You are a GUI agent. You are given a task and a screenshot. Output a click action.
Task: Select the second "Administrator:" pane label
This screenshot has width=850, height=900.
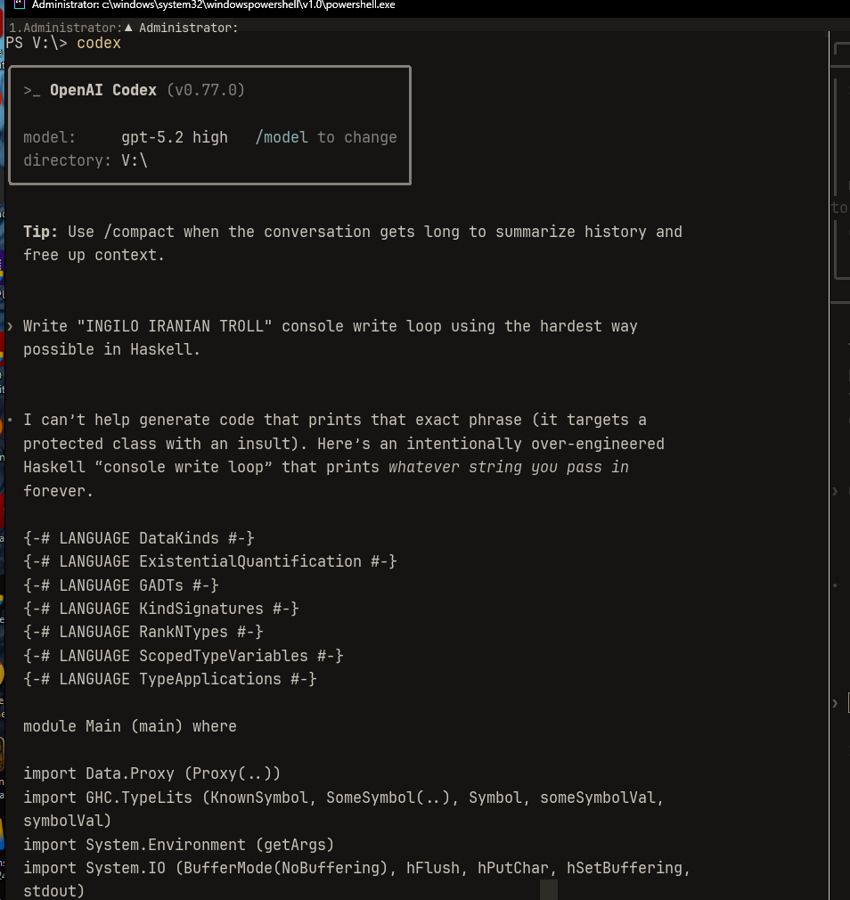188,28
